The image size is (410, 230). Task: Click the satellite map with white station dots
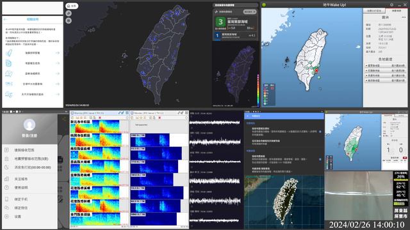(x=284, y=202)
